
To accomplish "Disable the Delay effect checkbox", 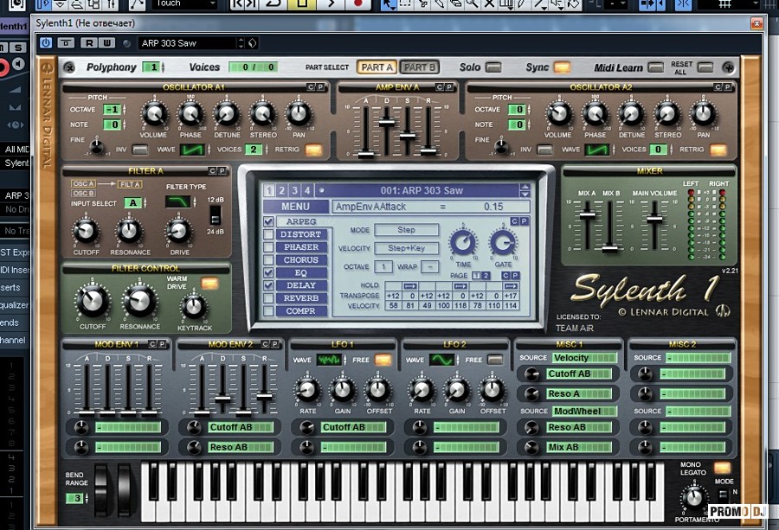I will click(x=269, y=285).
